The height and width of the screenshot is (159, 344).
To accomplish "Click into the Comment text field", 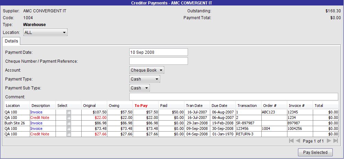I will [x=234, y=97].
